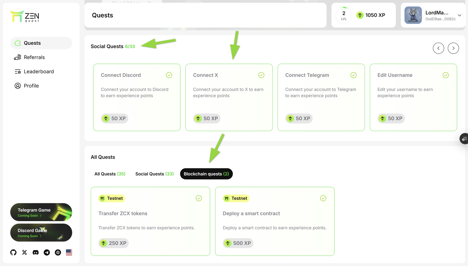Expand the Discord Game coming soon entry
Screen dimensions: 468x266
(41, 233)
